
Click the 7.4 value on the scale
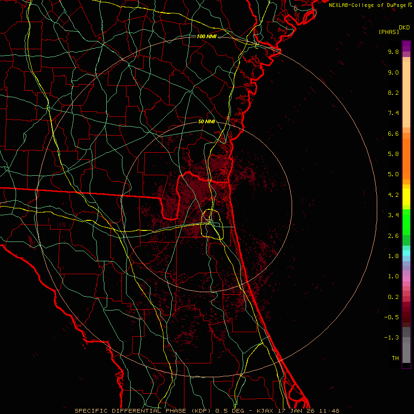click(393, 113)
